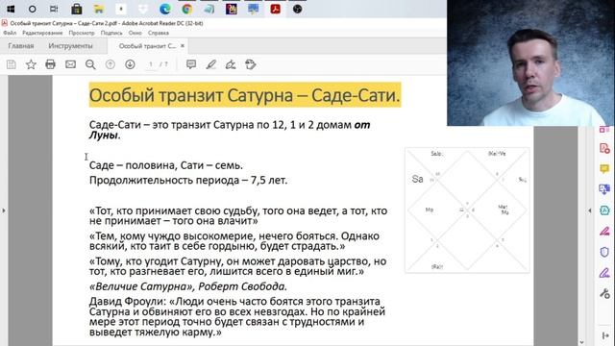Screen dimensions: 615x346
Task: Open Dropbox from the taskbar
Action: tap(143, 9)
